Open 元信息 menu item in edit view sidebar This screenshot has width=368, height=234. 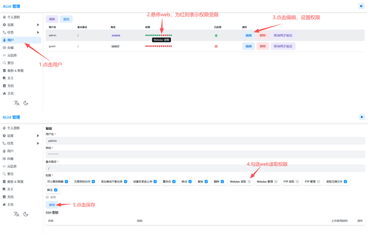pyautogui.click(x=12, y=166)
